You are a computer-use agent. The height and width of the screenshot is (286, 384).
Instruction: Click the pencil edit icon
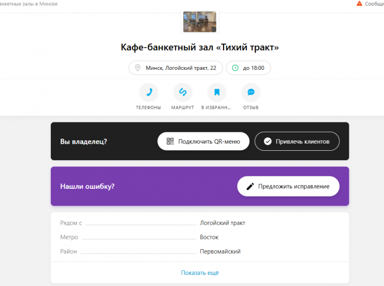(250, 187)
